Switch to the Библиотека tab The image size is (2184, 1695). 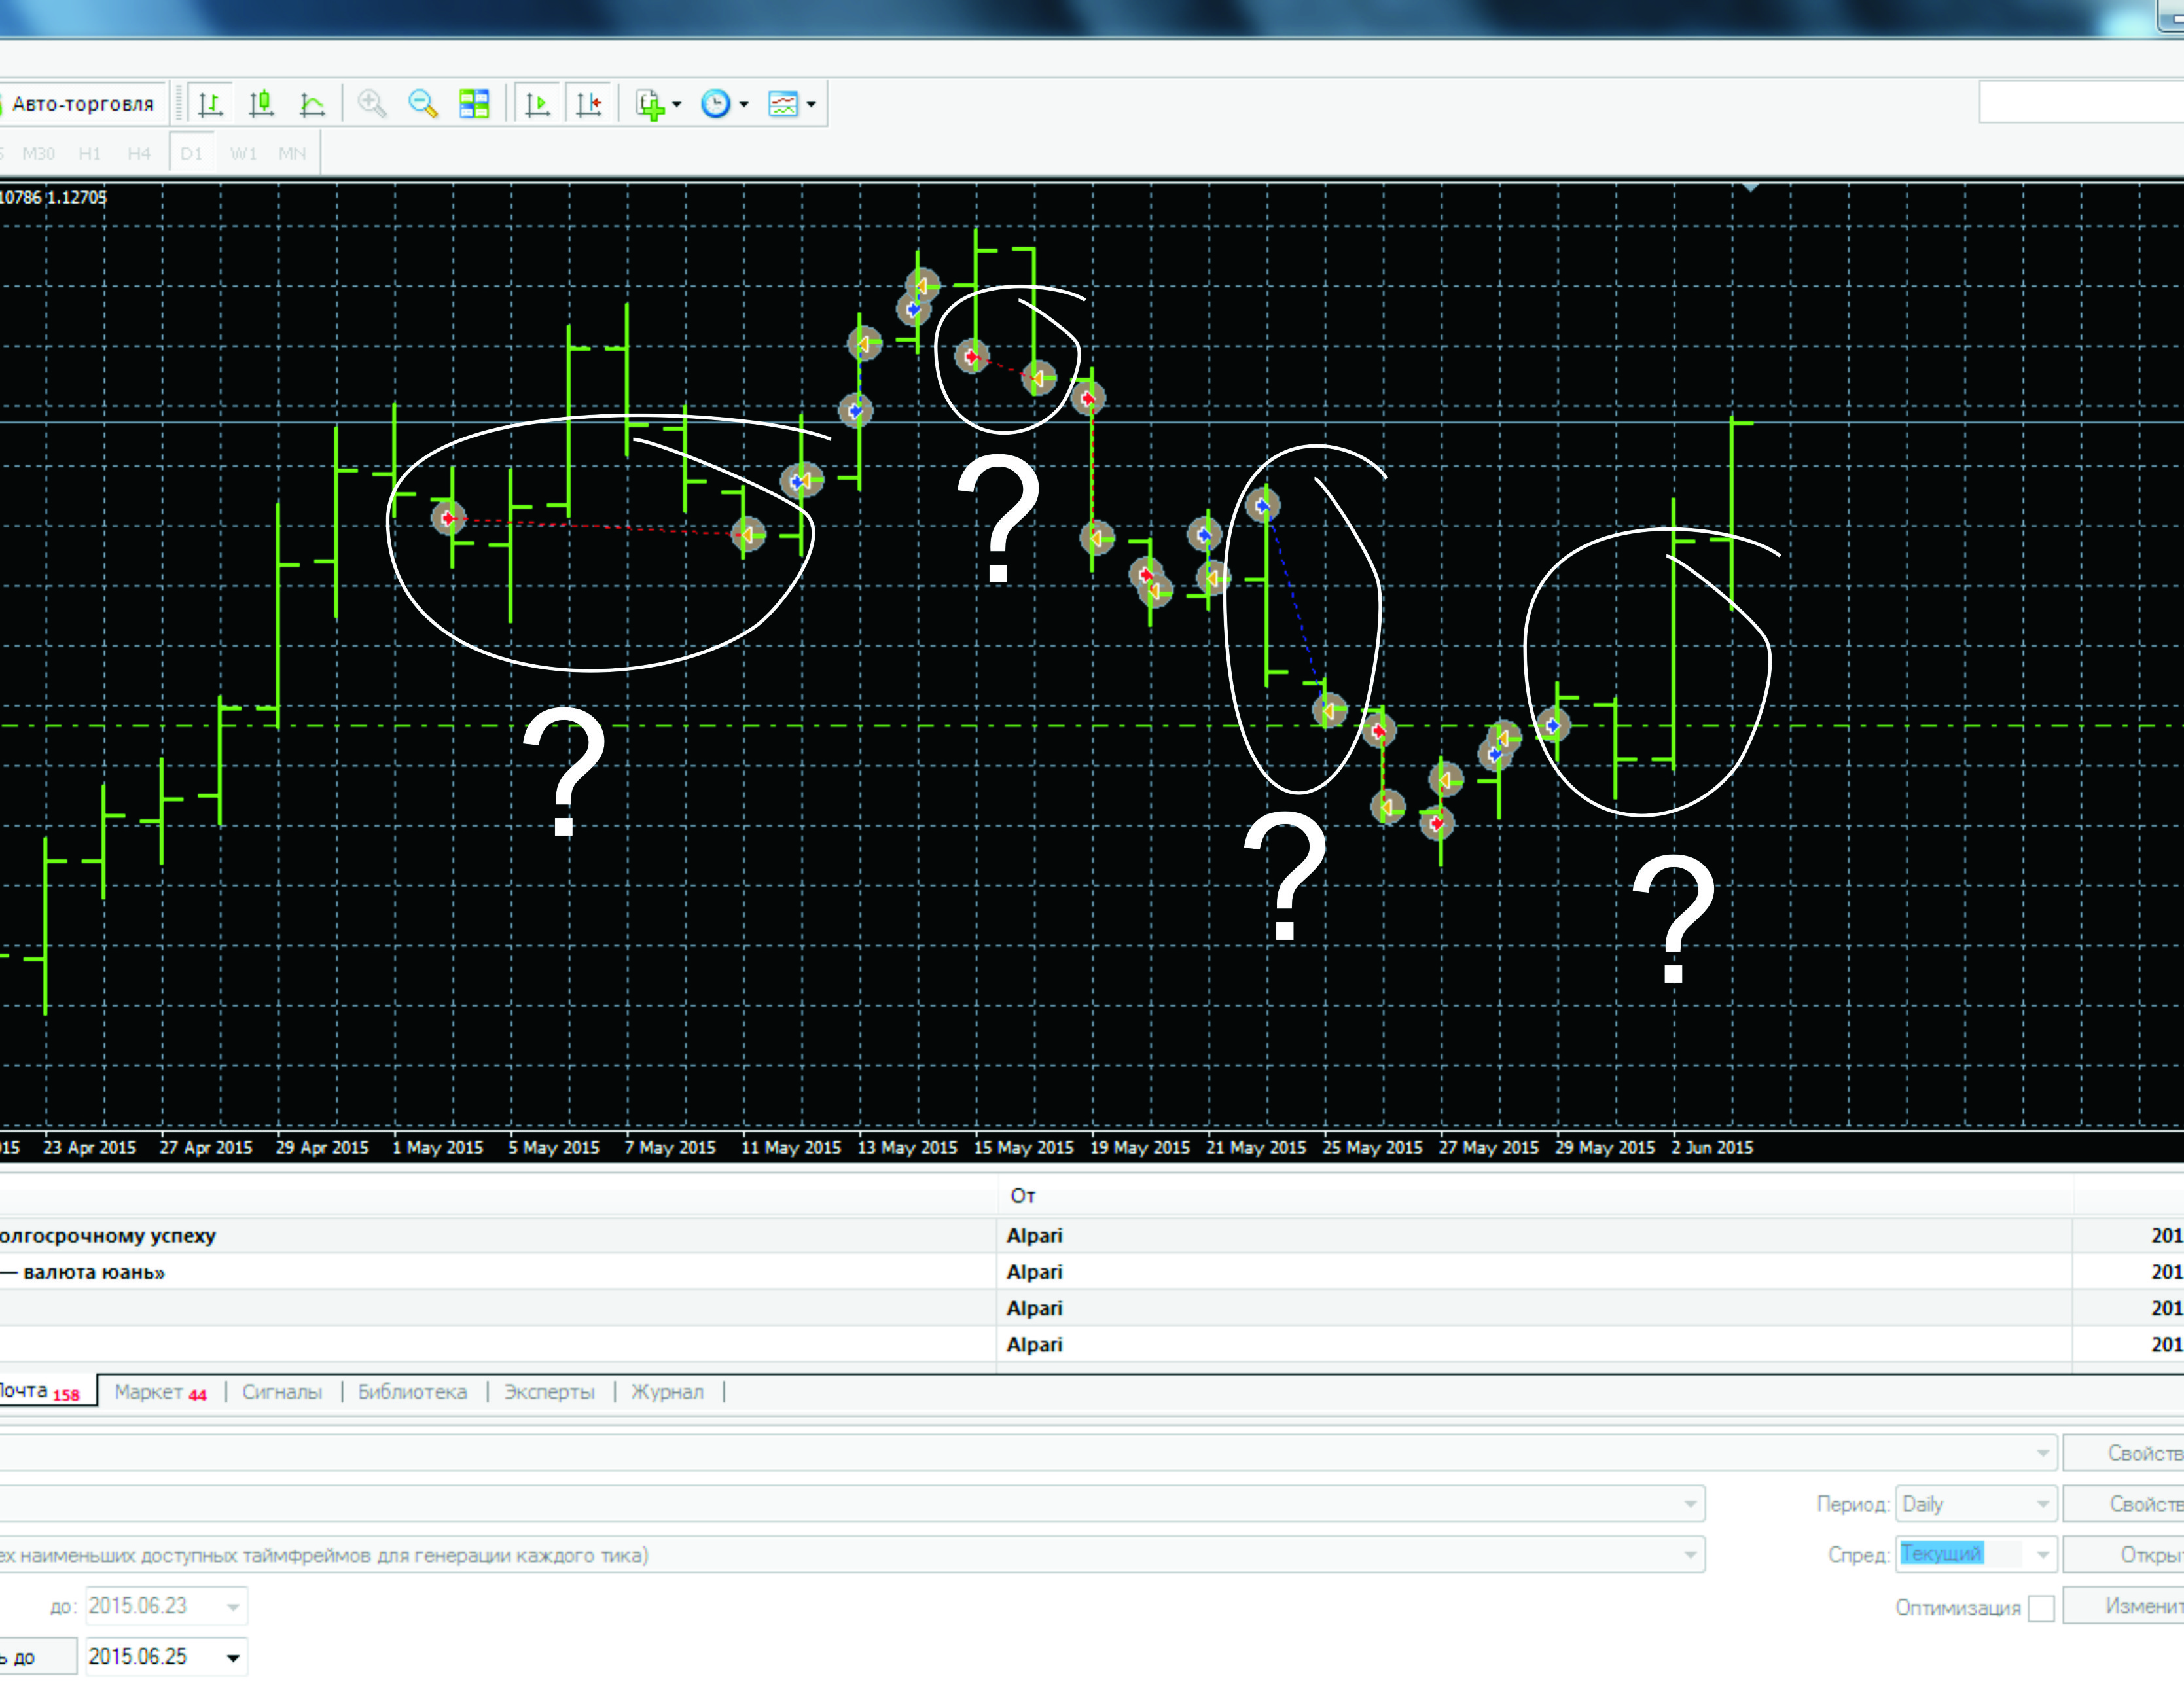click(412, 1392)
